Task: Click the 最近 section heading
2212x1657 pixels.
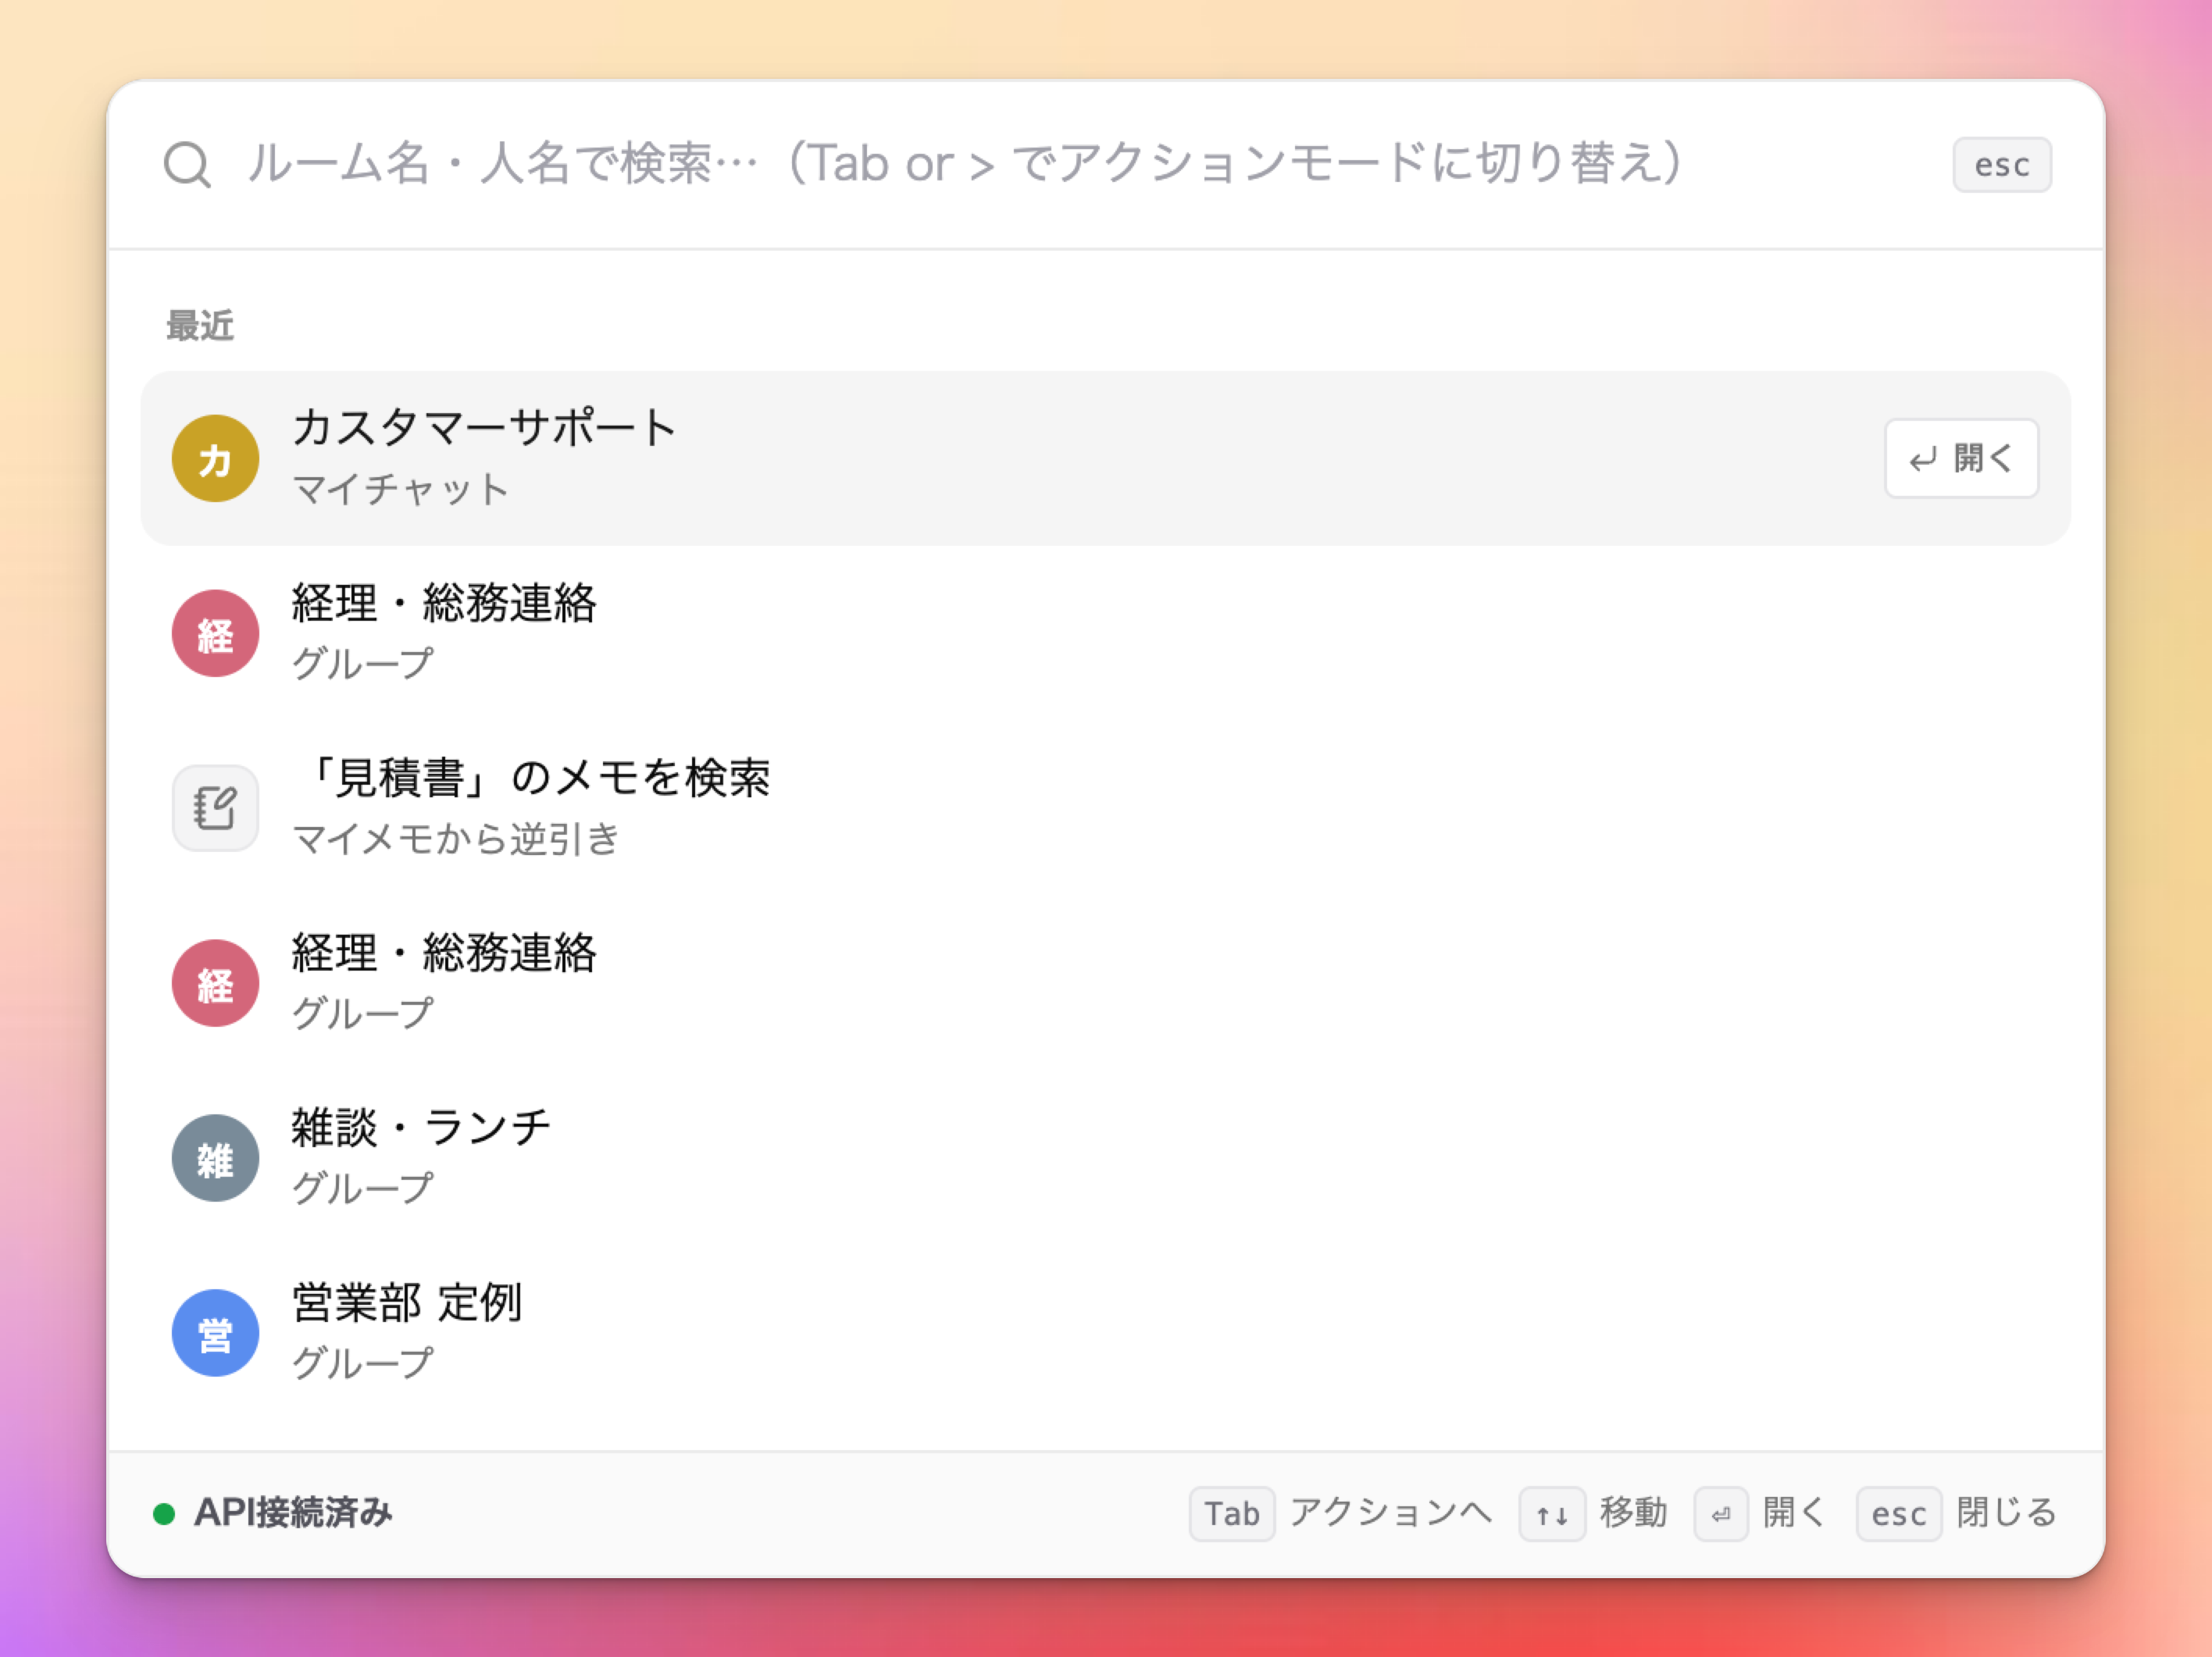Action: (x=199, y=326)
